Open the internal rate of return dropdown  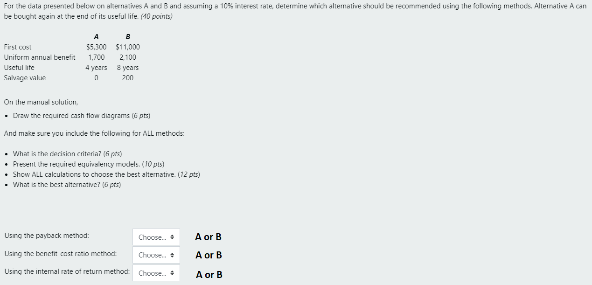pos(156,273)
